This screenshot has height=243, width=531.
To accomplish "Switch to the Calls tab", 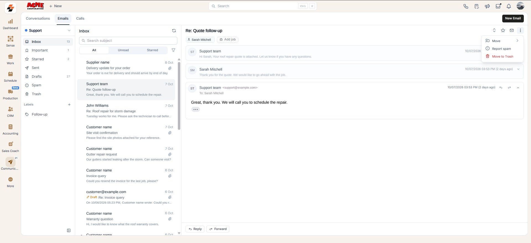I will [80, 19].
